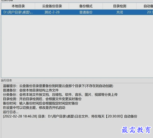Click the 温馨提示 log line
Screen dimensions: 153x138
click(58, 86)
